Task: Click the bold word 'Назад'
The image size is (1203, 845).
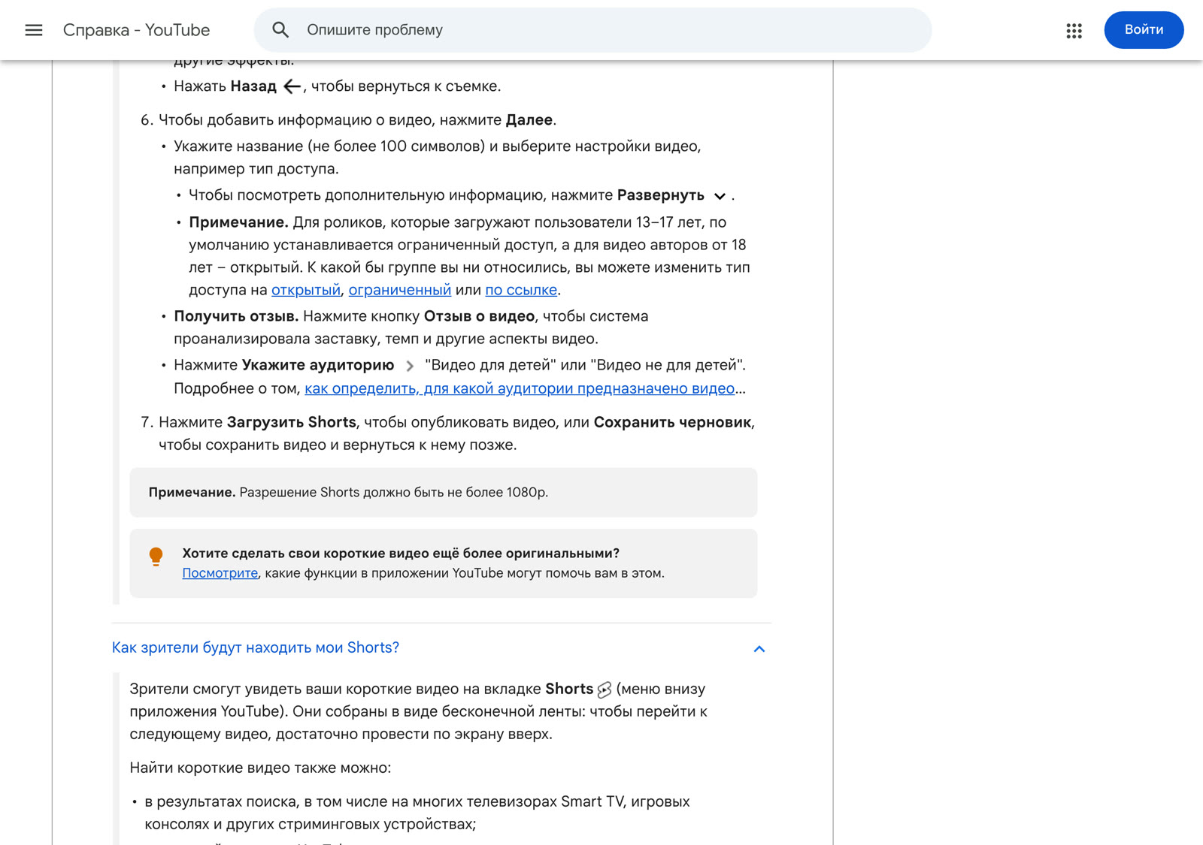Action: click(253, 86)
